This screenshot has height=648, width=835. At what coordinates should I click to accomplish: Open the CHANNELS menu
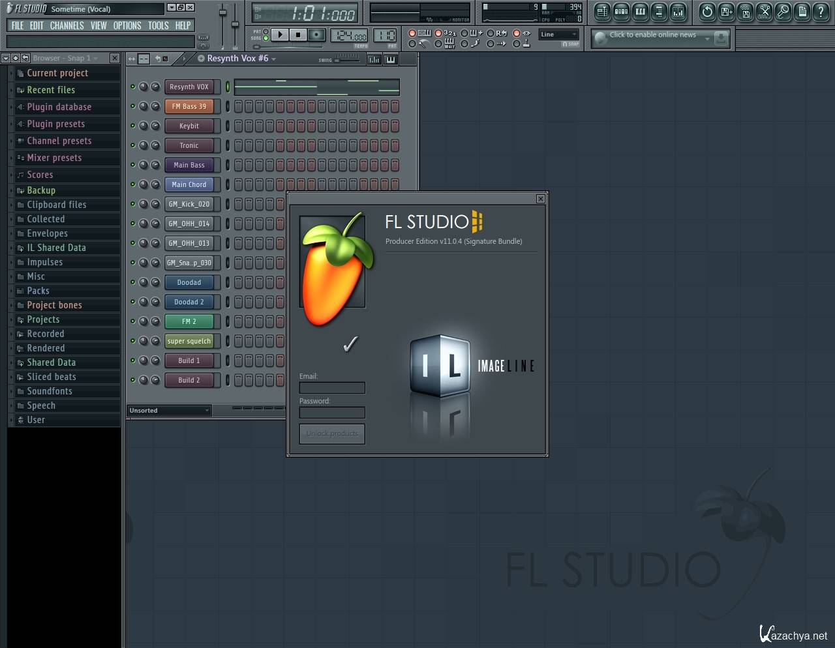pos(67,25)
